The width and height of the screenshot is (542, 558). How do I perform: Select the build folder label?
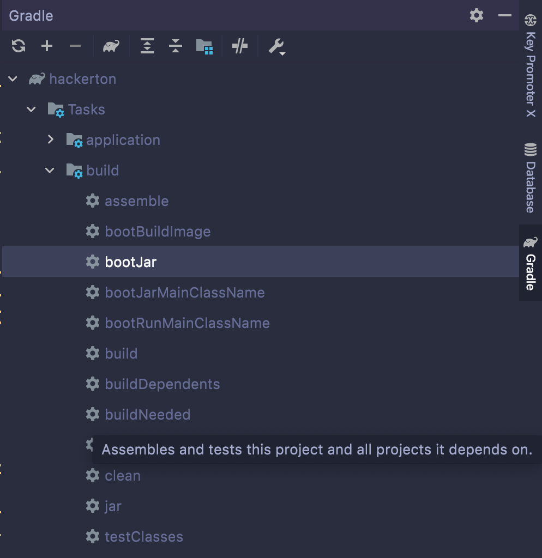pos(103,171)
